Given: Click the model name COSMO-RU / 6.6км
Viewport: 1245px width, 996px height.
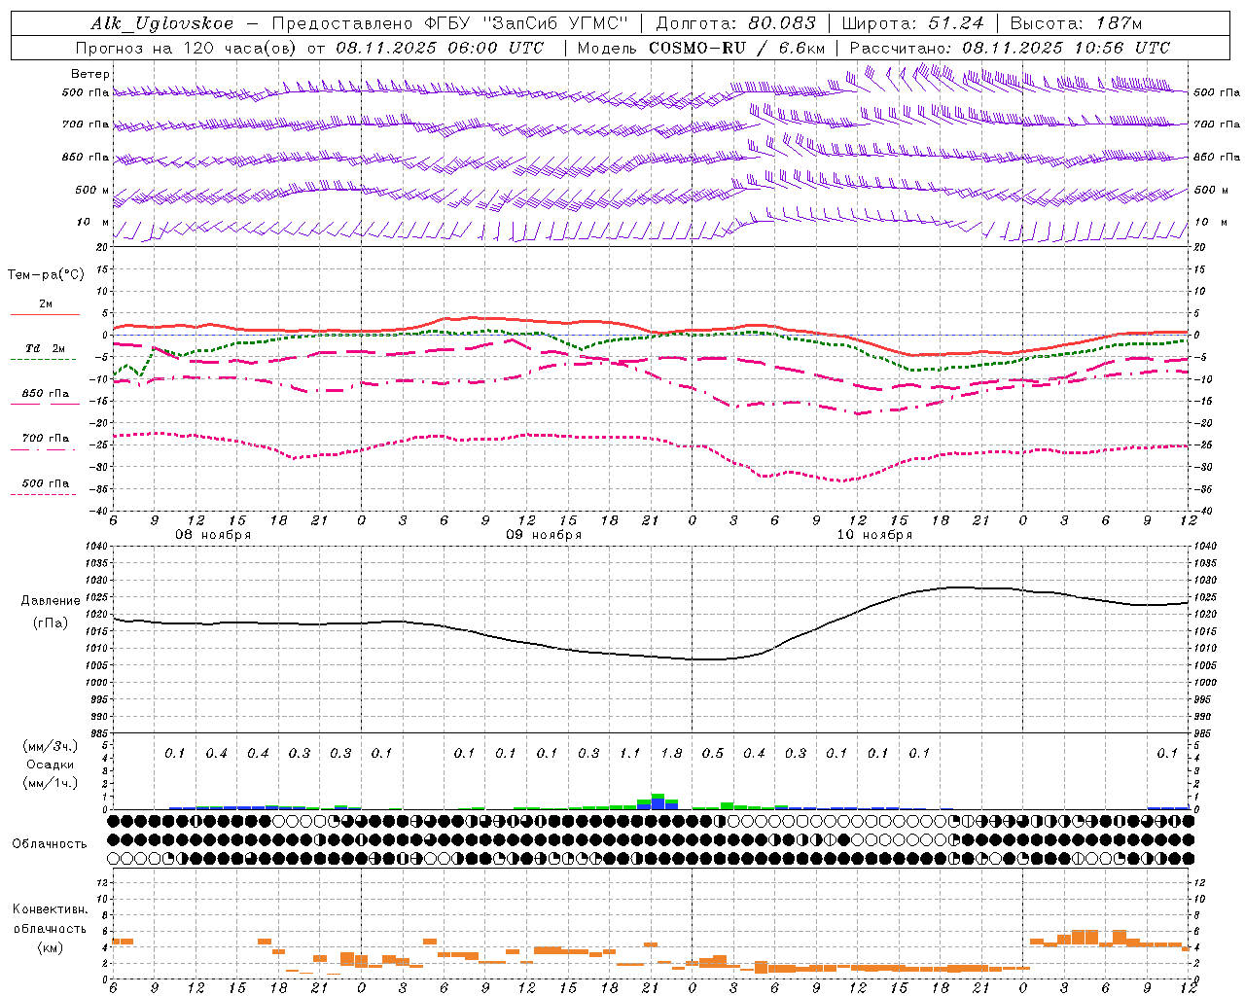Looking at the screenshot, I should click(737, 48).
